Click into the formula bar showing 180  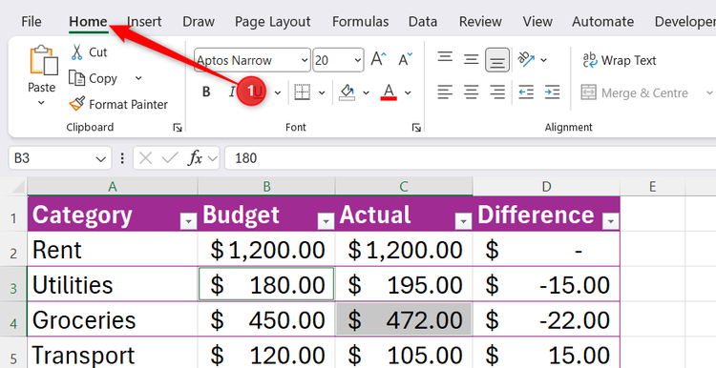(x=471, y=158)
